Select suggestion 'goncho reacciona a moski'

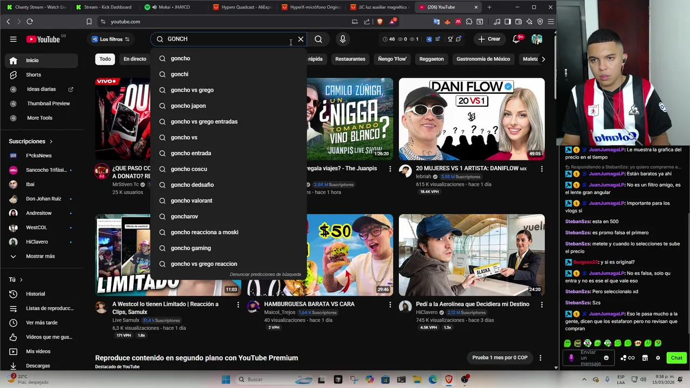pos(229,232)
